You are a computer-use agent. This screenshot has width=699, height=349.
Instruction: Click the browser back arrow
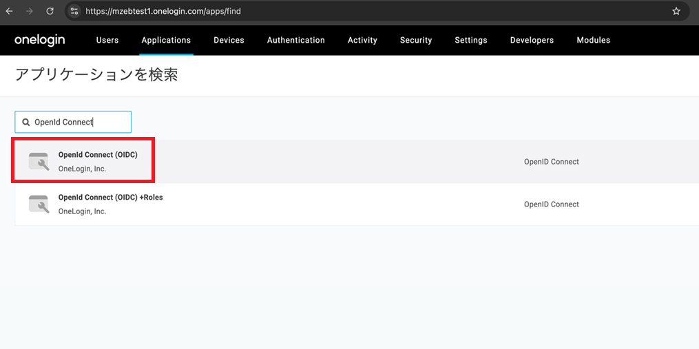tap(10, 12)
